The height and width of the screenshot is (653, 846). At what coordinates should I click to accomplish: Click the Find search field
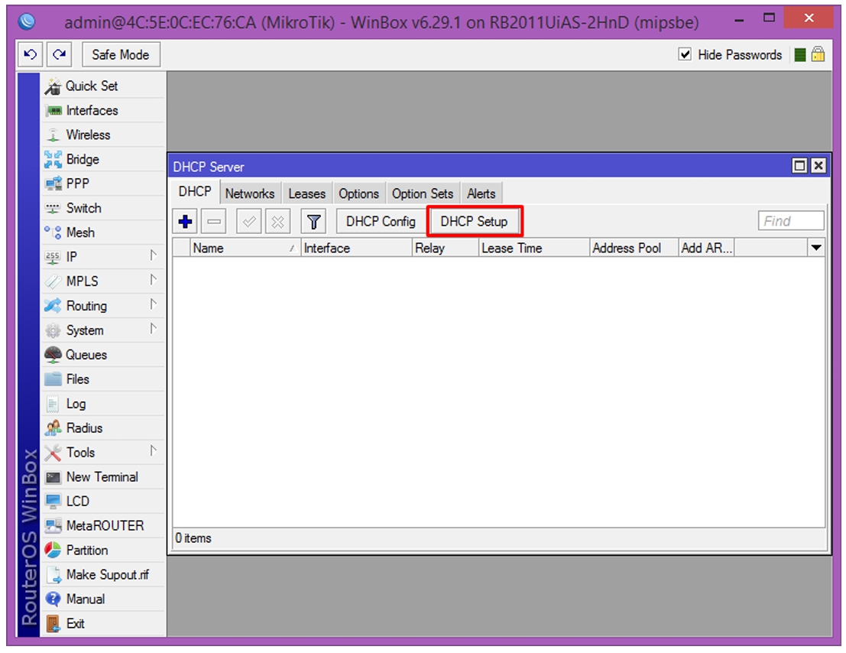[791, 221]
